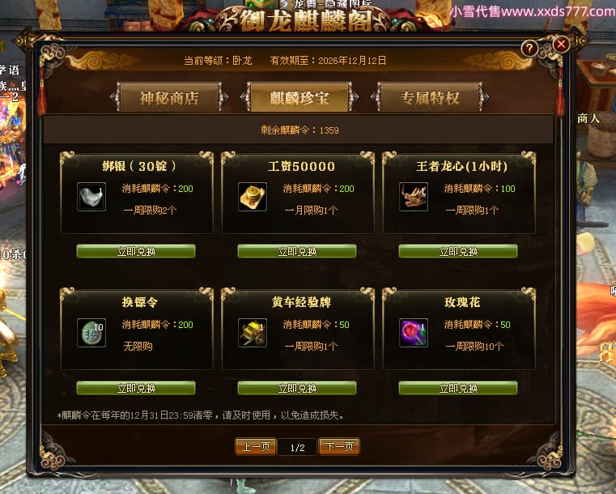Select the 麒麟珍宝 tab
This screenshot has height=494, width=616.
300,97
